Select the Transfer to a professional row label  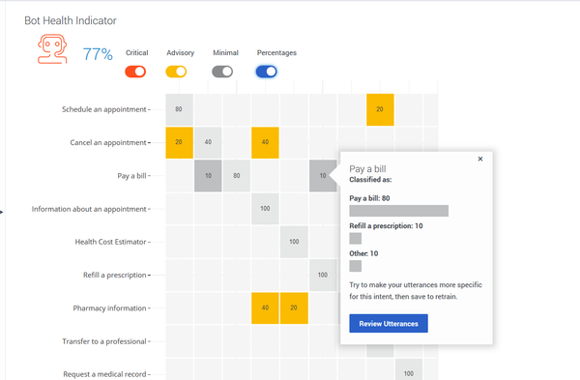pyautogui.click(x=104, y=341)
